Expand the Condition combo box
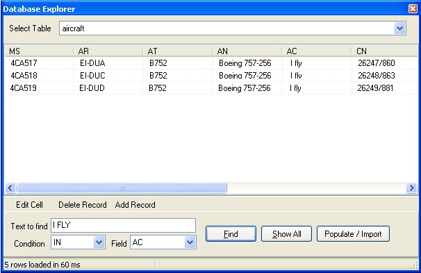The image size is (421, 273). (x=99, y=242)
